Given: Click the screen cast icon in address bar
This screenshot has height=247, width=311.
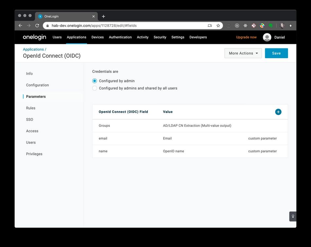Looking at the screenshot, I should pos(210,25).
